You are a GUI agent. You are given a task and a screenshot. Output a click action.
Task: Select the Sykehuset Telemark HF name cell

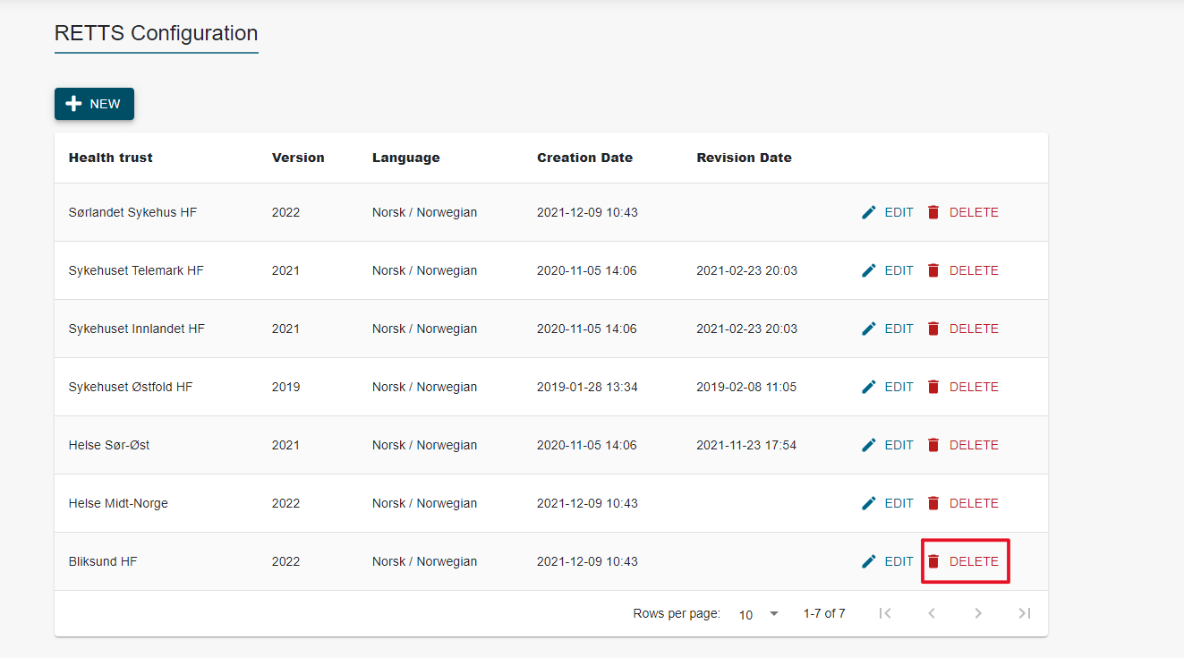(x=136, y=270)
